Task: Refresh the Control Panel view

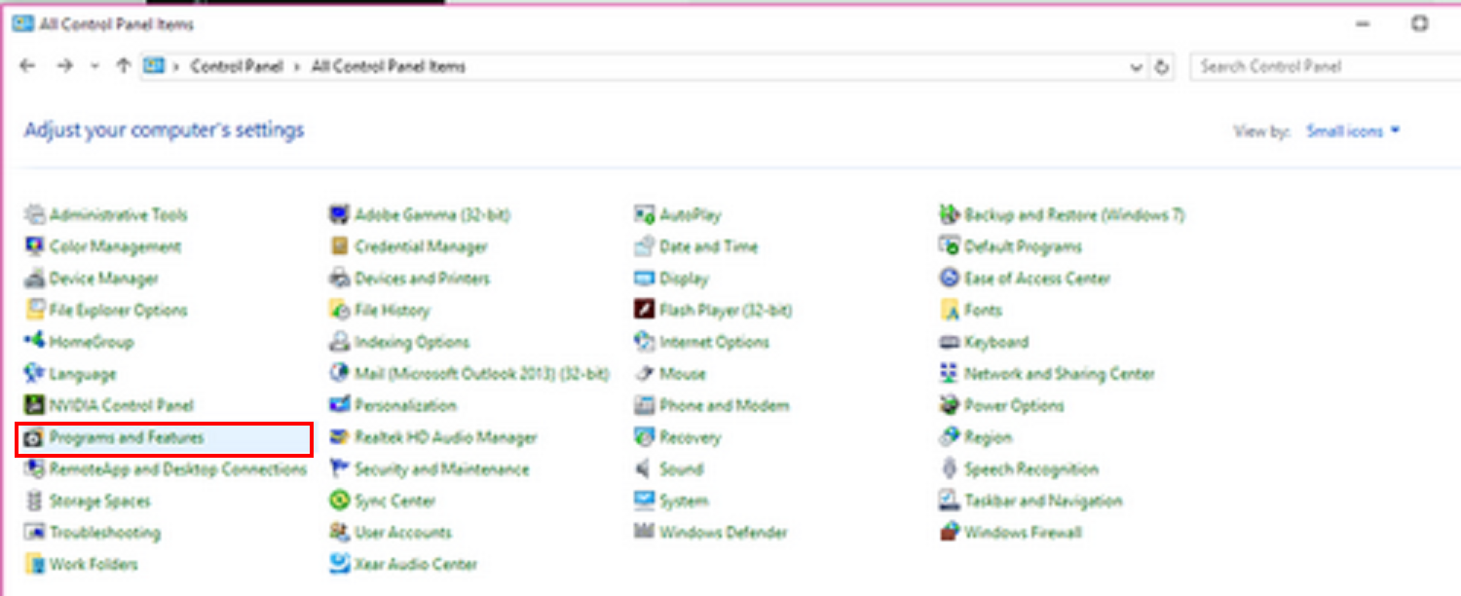Action: click(x=1161, y=67)
